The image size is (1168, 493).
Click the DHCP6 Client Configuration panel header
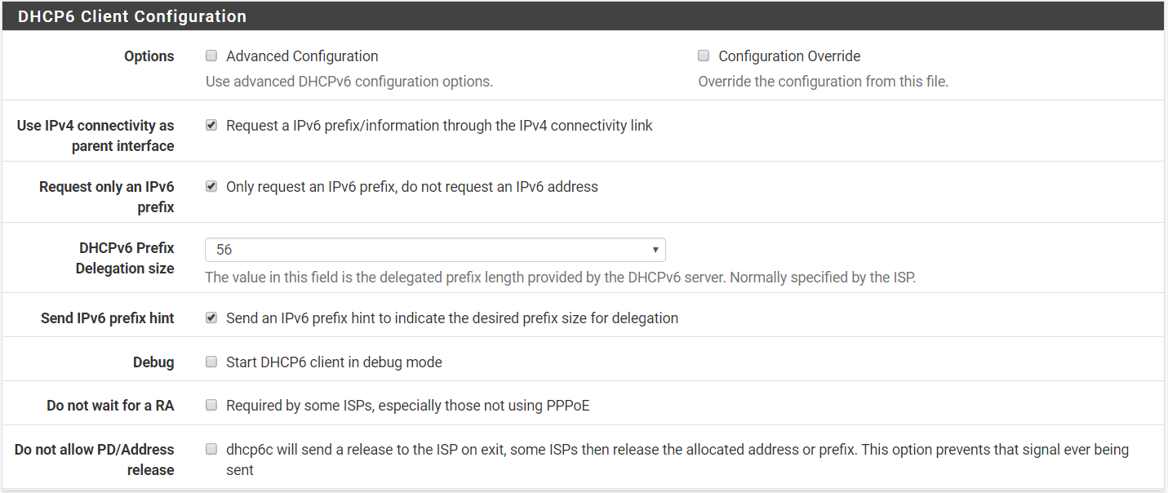[x=132, y=16]
